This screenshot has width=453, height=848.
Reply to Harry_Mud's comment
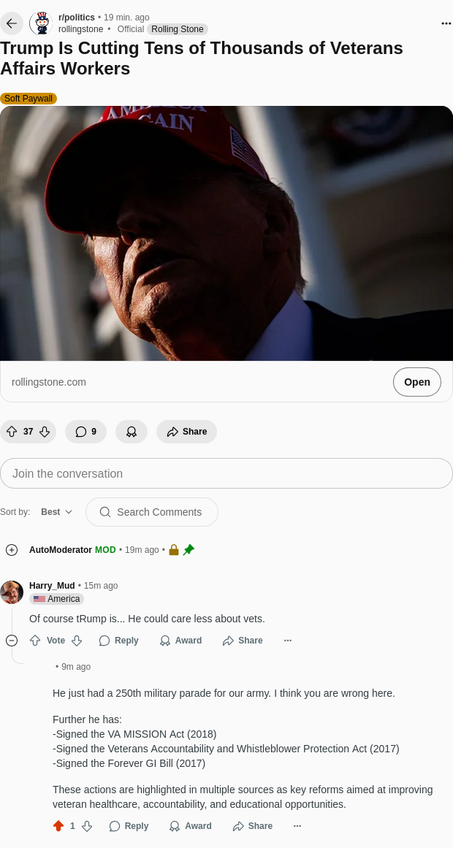(x=119, y=641)
